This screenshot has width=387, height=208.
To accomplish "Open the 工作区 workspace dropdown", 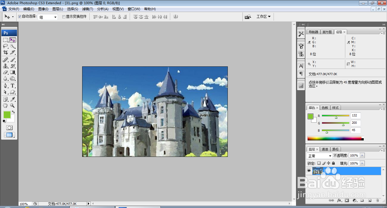I will click(x=263, y=17).
